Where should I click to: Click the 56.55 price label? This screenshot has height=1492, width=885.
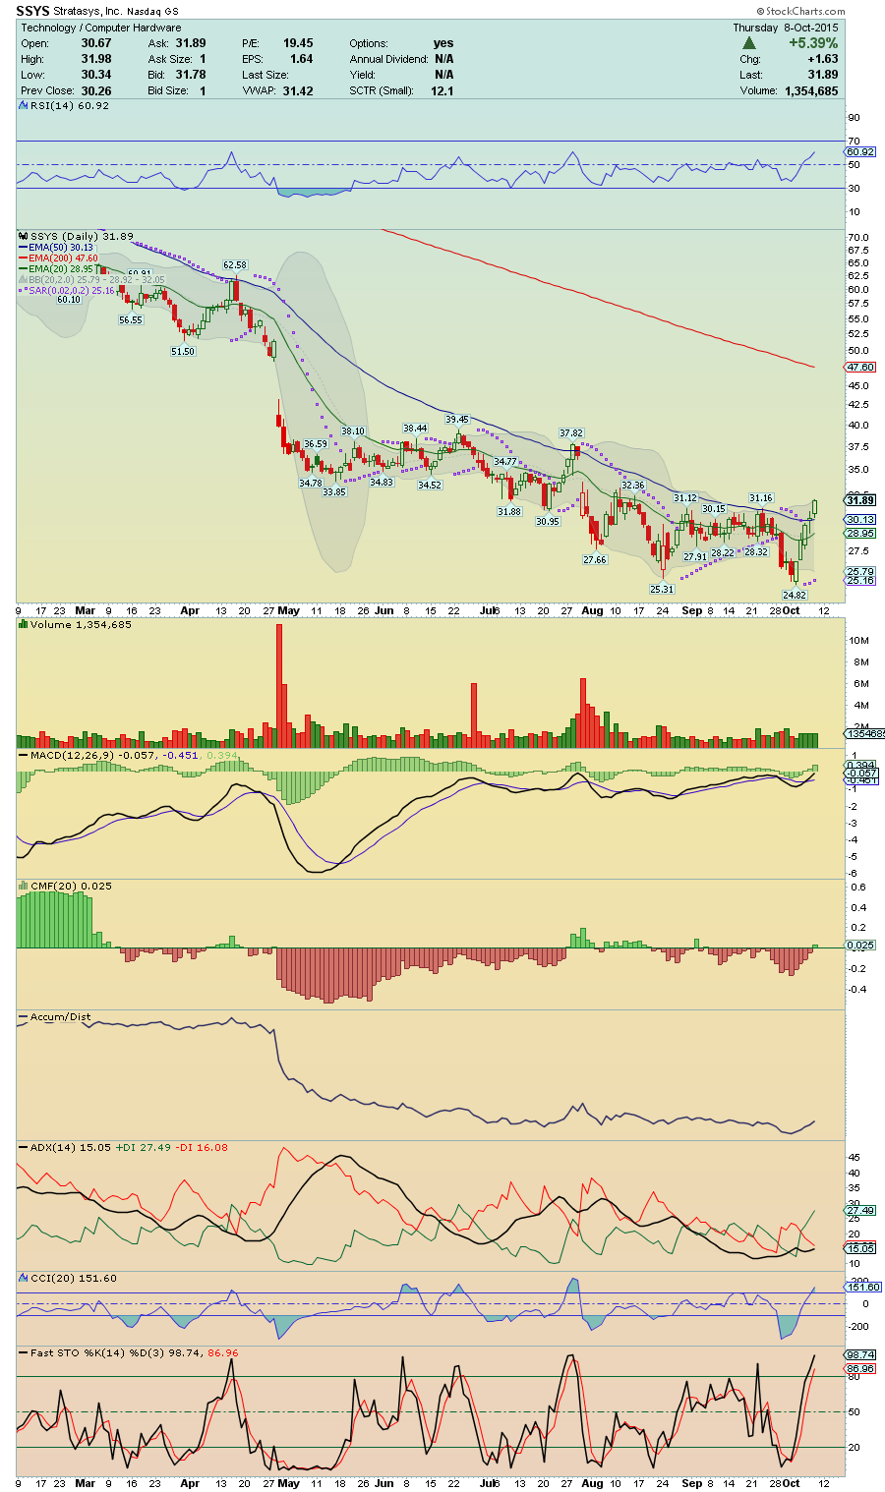coord(131,320)
